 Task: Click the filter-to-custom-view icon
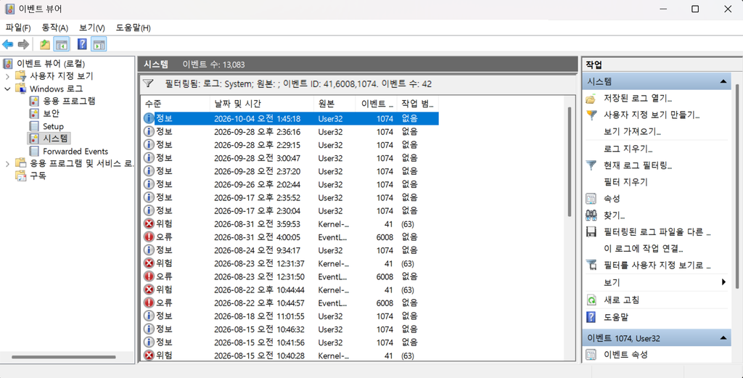click(x=591, y=266)
